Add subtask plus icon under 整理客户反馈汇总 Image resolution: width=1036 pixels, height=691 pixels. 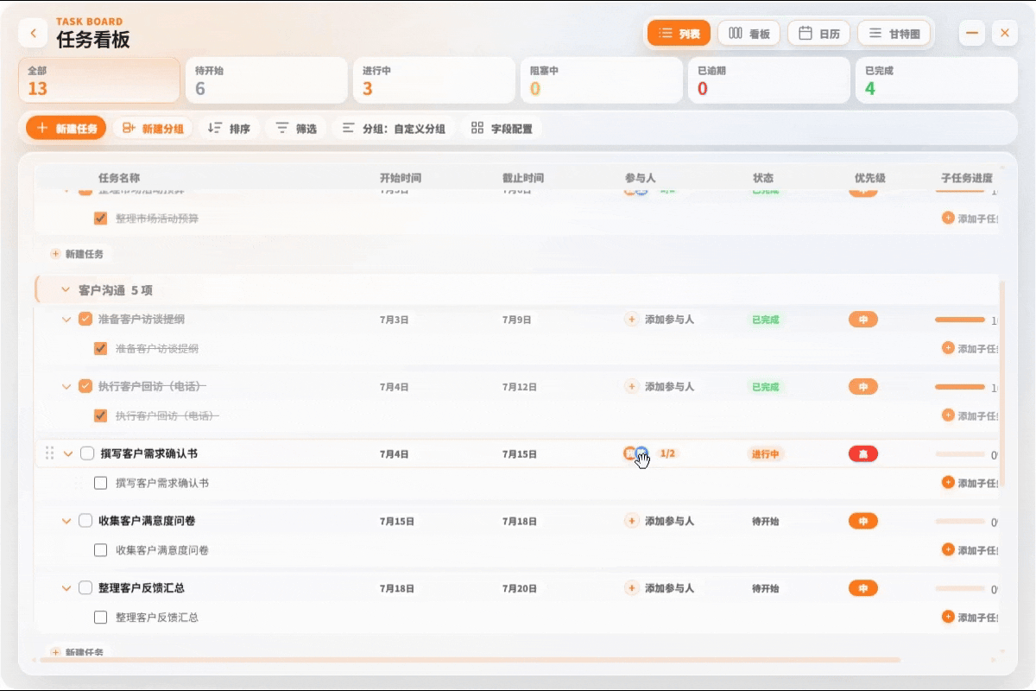[x=948, y=617]
